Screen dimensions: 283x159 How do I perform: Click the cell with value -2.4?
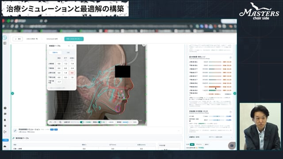pos(72,68)
